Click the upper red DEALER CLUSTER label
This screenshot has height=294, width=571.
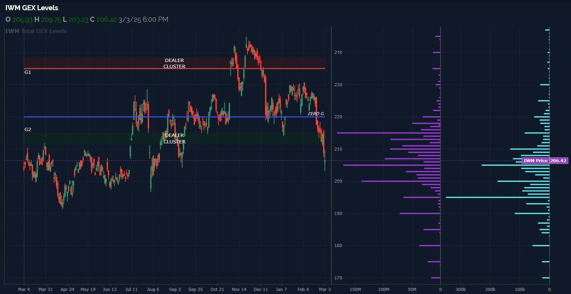[x=174, y=63]
